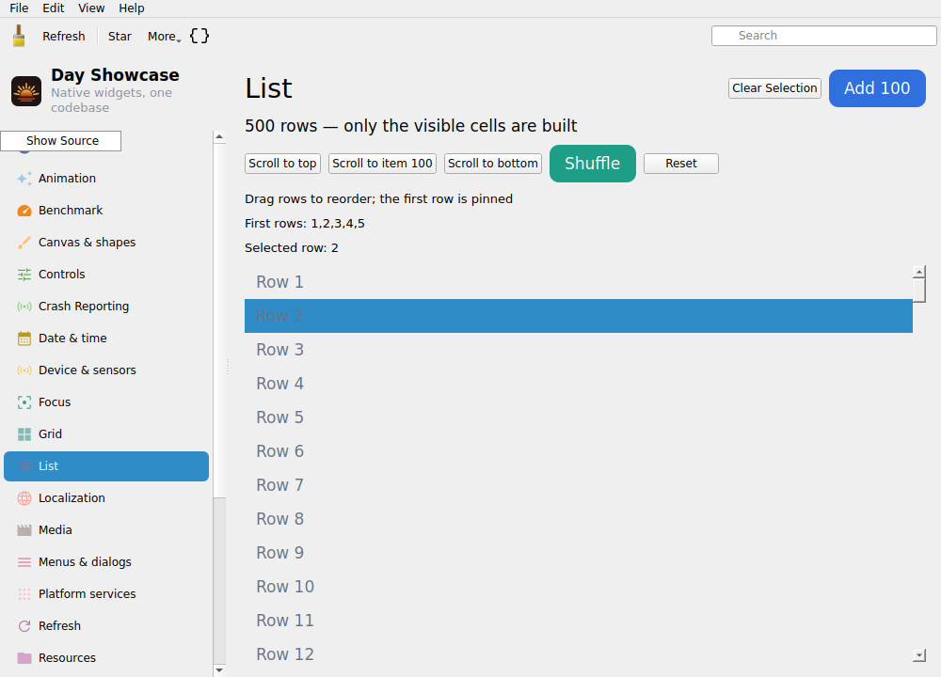
Task: Open the Controls page label
Action: click(x=62, y=274)
